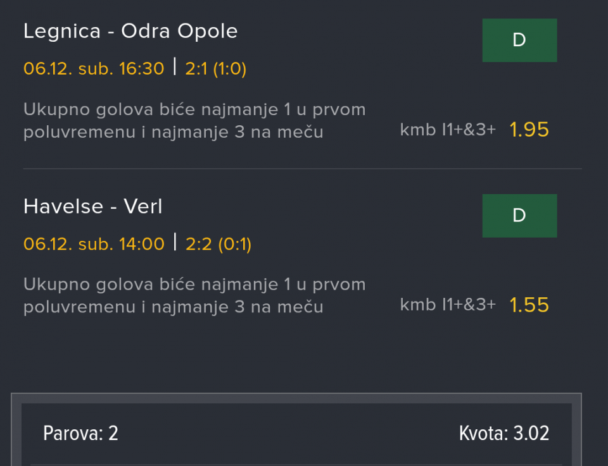Click the kmb I1+&3+ label beside 1.95
Viewport: 608px width, 466px height.
pos(448,130)
